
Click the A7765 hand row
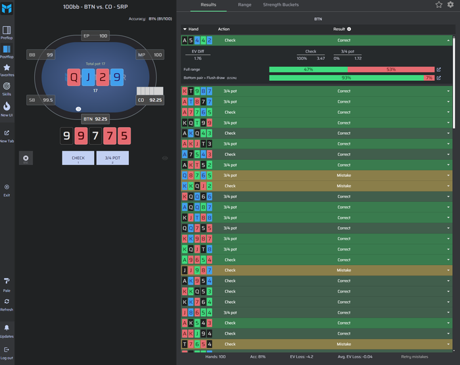point(317,112)
